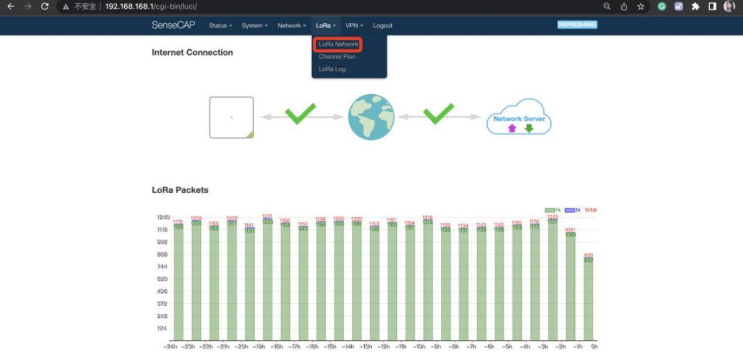Click the chart bar at -19h
This screenshot has width=743, height=363.
tap(268, 279)
